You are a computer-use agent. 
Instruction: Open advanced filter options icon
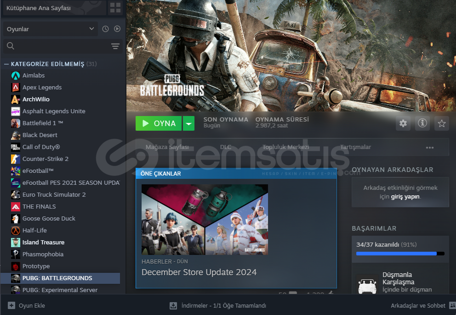[x=115, y=46]
